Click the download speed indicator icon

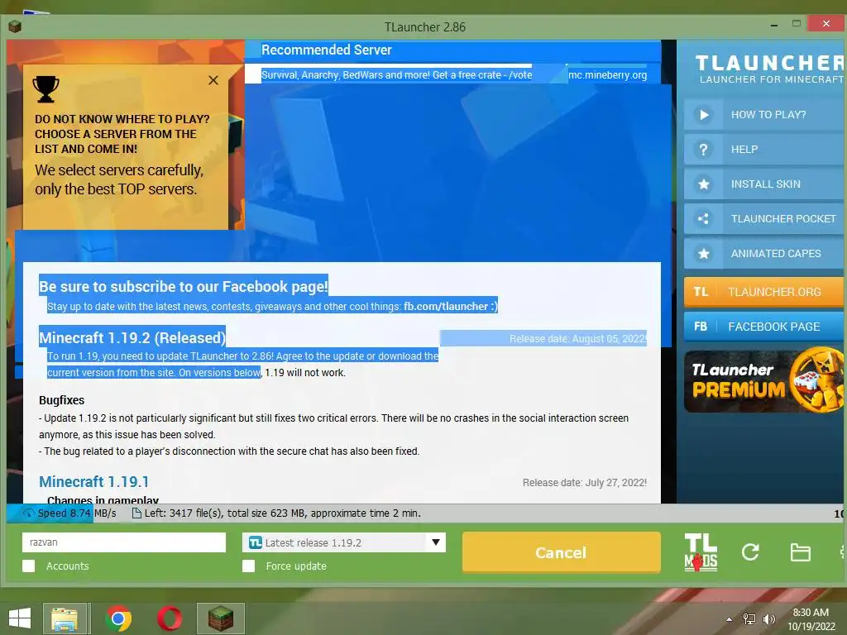click(29, 513)
